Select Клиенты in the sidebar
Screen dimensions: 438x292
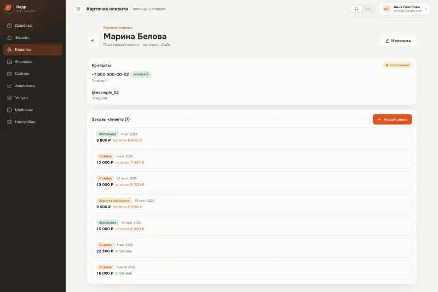33,49
